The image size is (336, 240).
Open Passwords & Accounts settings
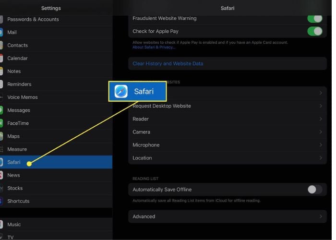[x=56, y=19]
